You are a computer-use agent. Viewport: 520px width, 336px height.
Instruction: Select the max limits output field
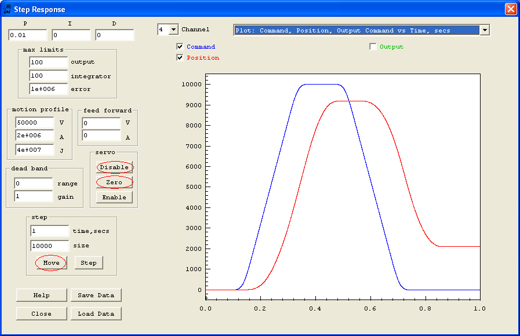[x=49, y=62]
